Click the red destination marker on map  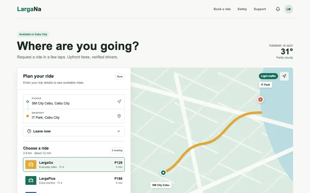(260, 100)
